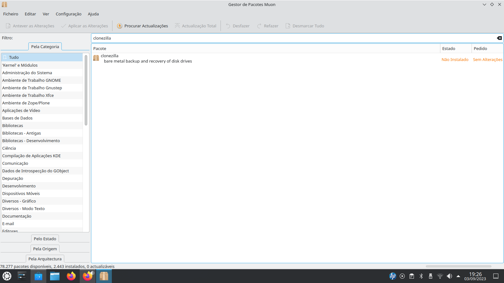This screenshot has height=283, width=504.
Task: Select Bases de Dados category
Action: [x=42, y=118]
